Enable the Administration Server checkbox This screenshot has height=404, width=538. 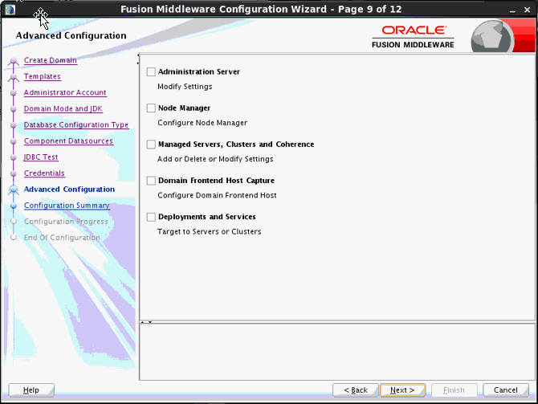[151, 71]
